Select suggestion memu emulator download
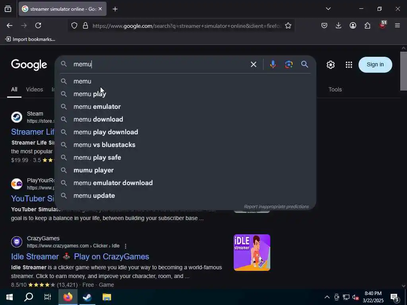Image resolution: width=407 pixels, height=305 pixels. click(185, 183)
